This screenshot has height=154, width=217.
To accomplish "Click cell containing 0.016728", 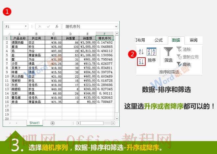I will point(105,81).
